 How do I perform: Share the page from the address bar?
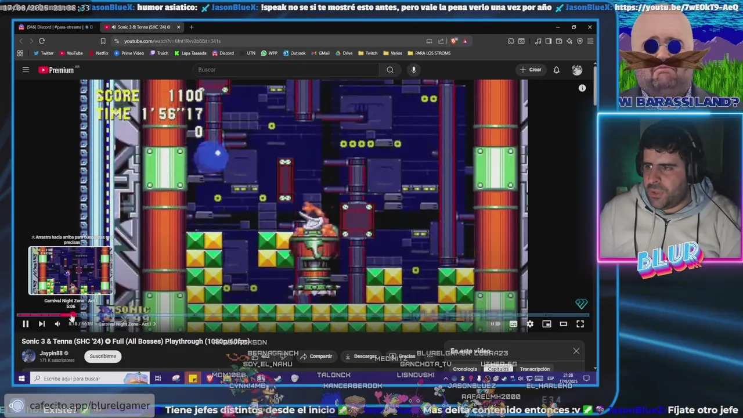[x=441, y=41]
